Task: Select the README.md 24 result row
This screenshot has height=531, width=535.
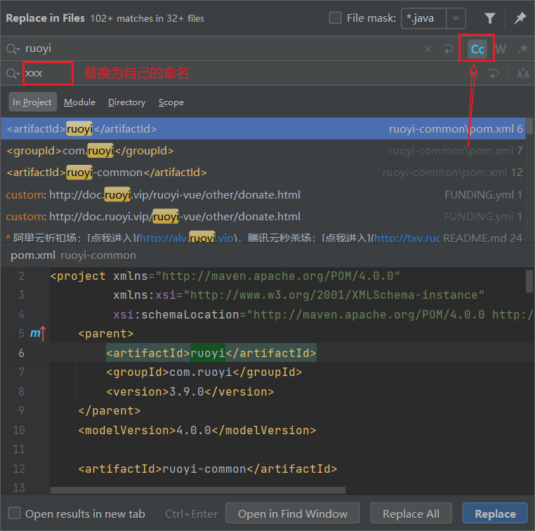Action: (263, 237)
